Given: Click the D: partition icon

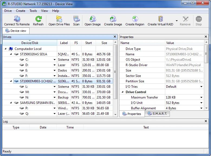Looking at the screenshot, I should click(22, 65).
